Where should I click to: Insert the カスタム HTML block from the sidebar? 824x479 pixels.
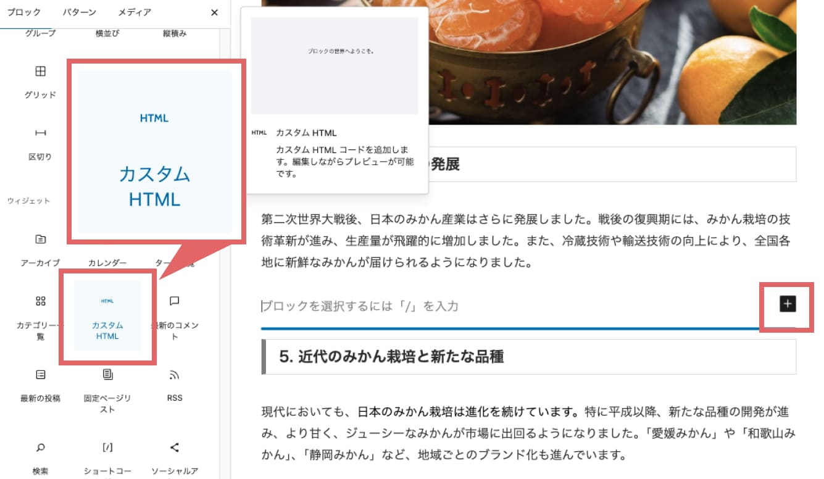tap(106, 316)
